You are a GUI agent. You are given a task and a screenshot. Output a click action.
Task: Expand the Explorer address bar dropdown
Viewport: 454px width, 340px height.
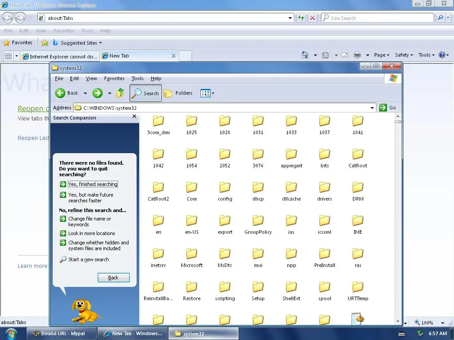click(x=372, y=108)
